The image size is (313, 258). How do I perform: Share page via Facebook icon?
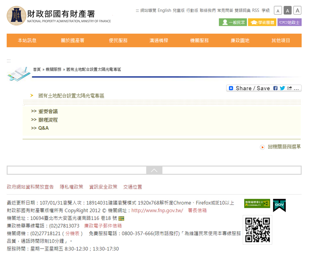[275, 88]
